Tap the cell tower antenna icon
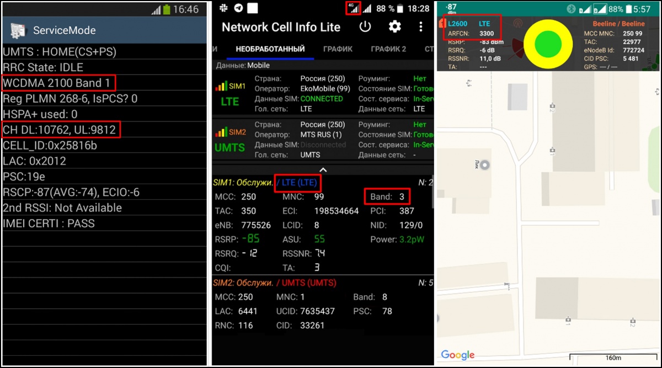The width and height of the screenshot is (662, 368). tap(518, 24)
